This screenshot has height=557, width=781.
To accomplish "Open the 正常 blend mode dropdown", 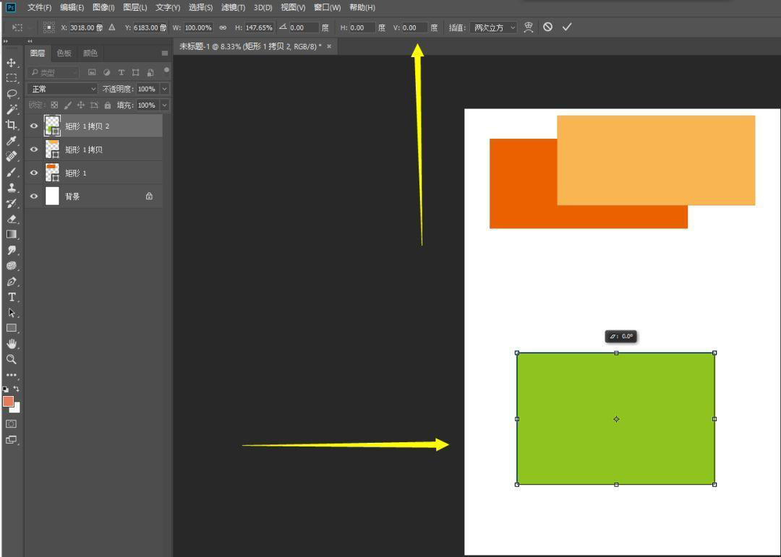I will pyautogui.click(x=62, y=89).
